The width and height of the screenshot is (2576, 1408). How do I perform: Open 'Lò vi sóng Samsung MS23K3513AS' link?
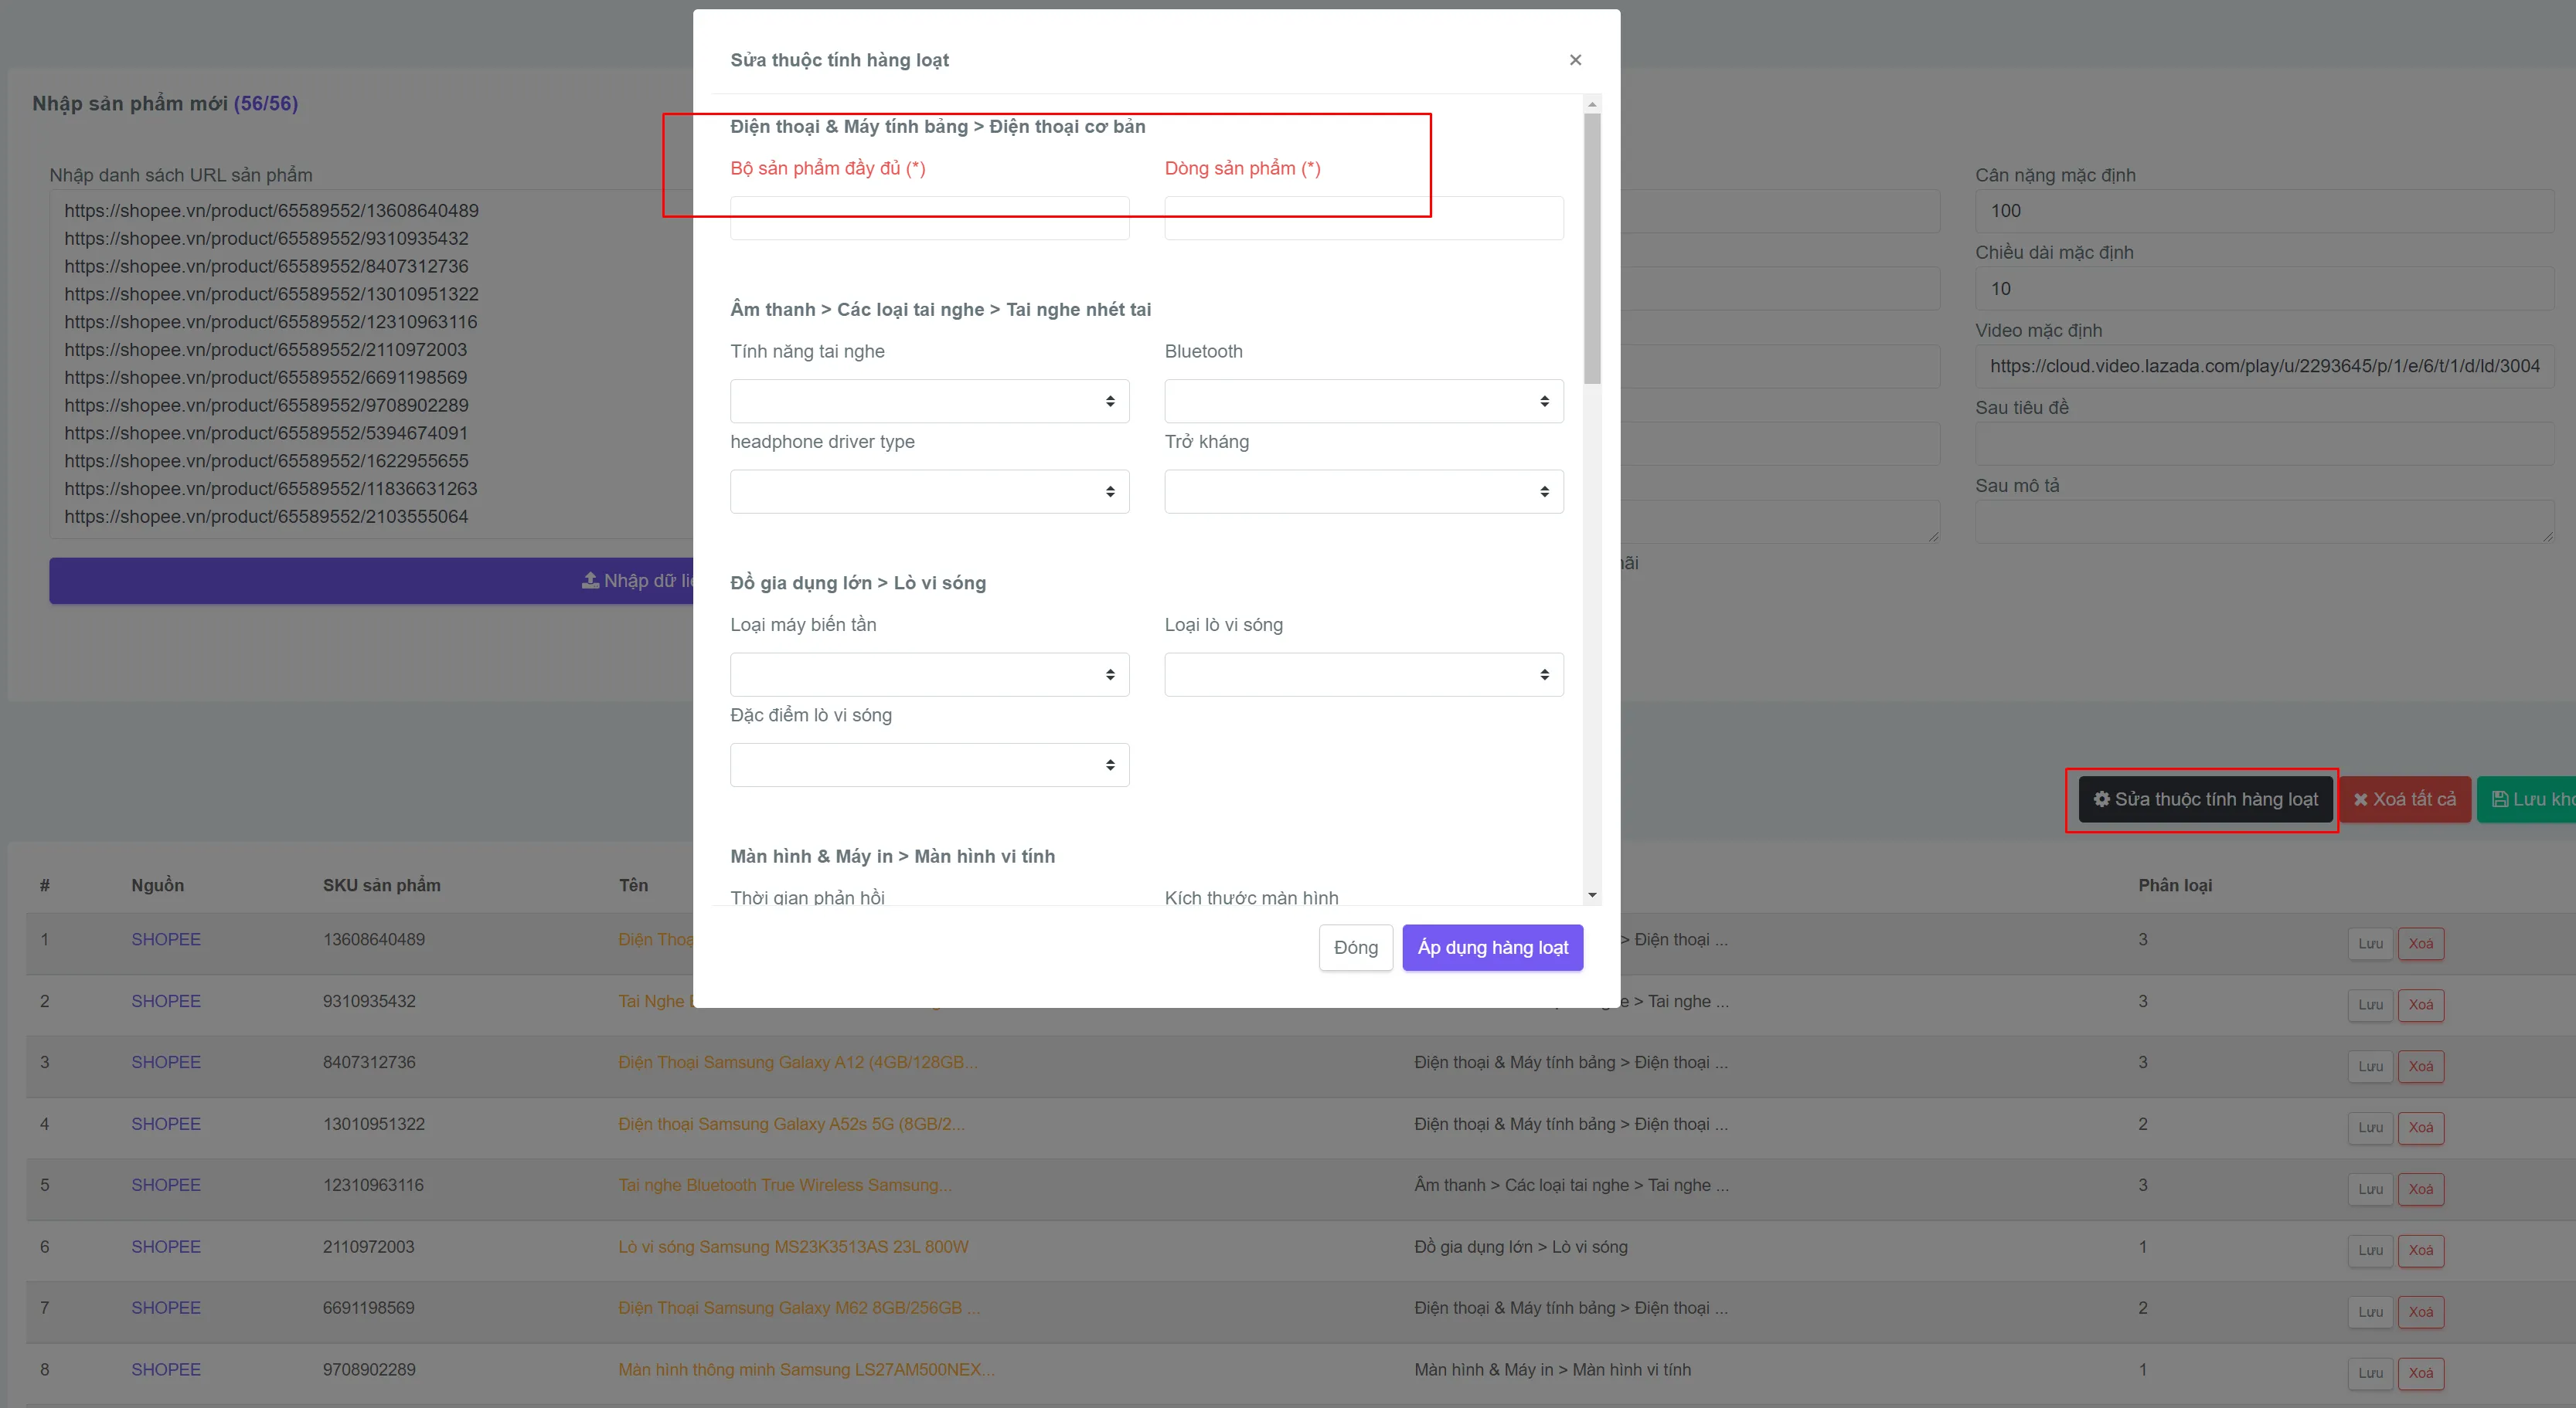coord(793,1247)
